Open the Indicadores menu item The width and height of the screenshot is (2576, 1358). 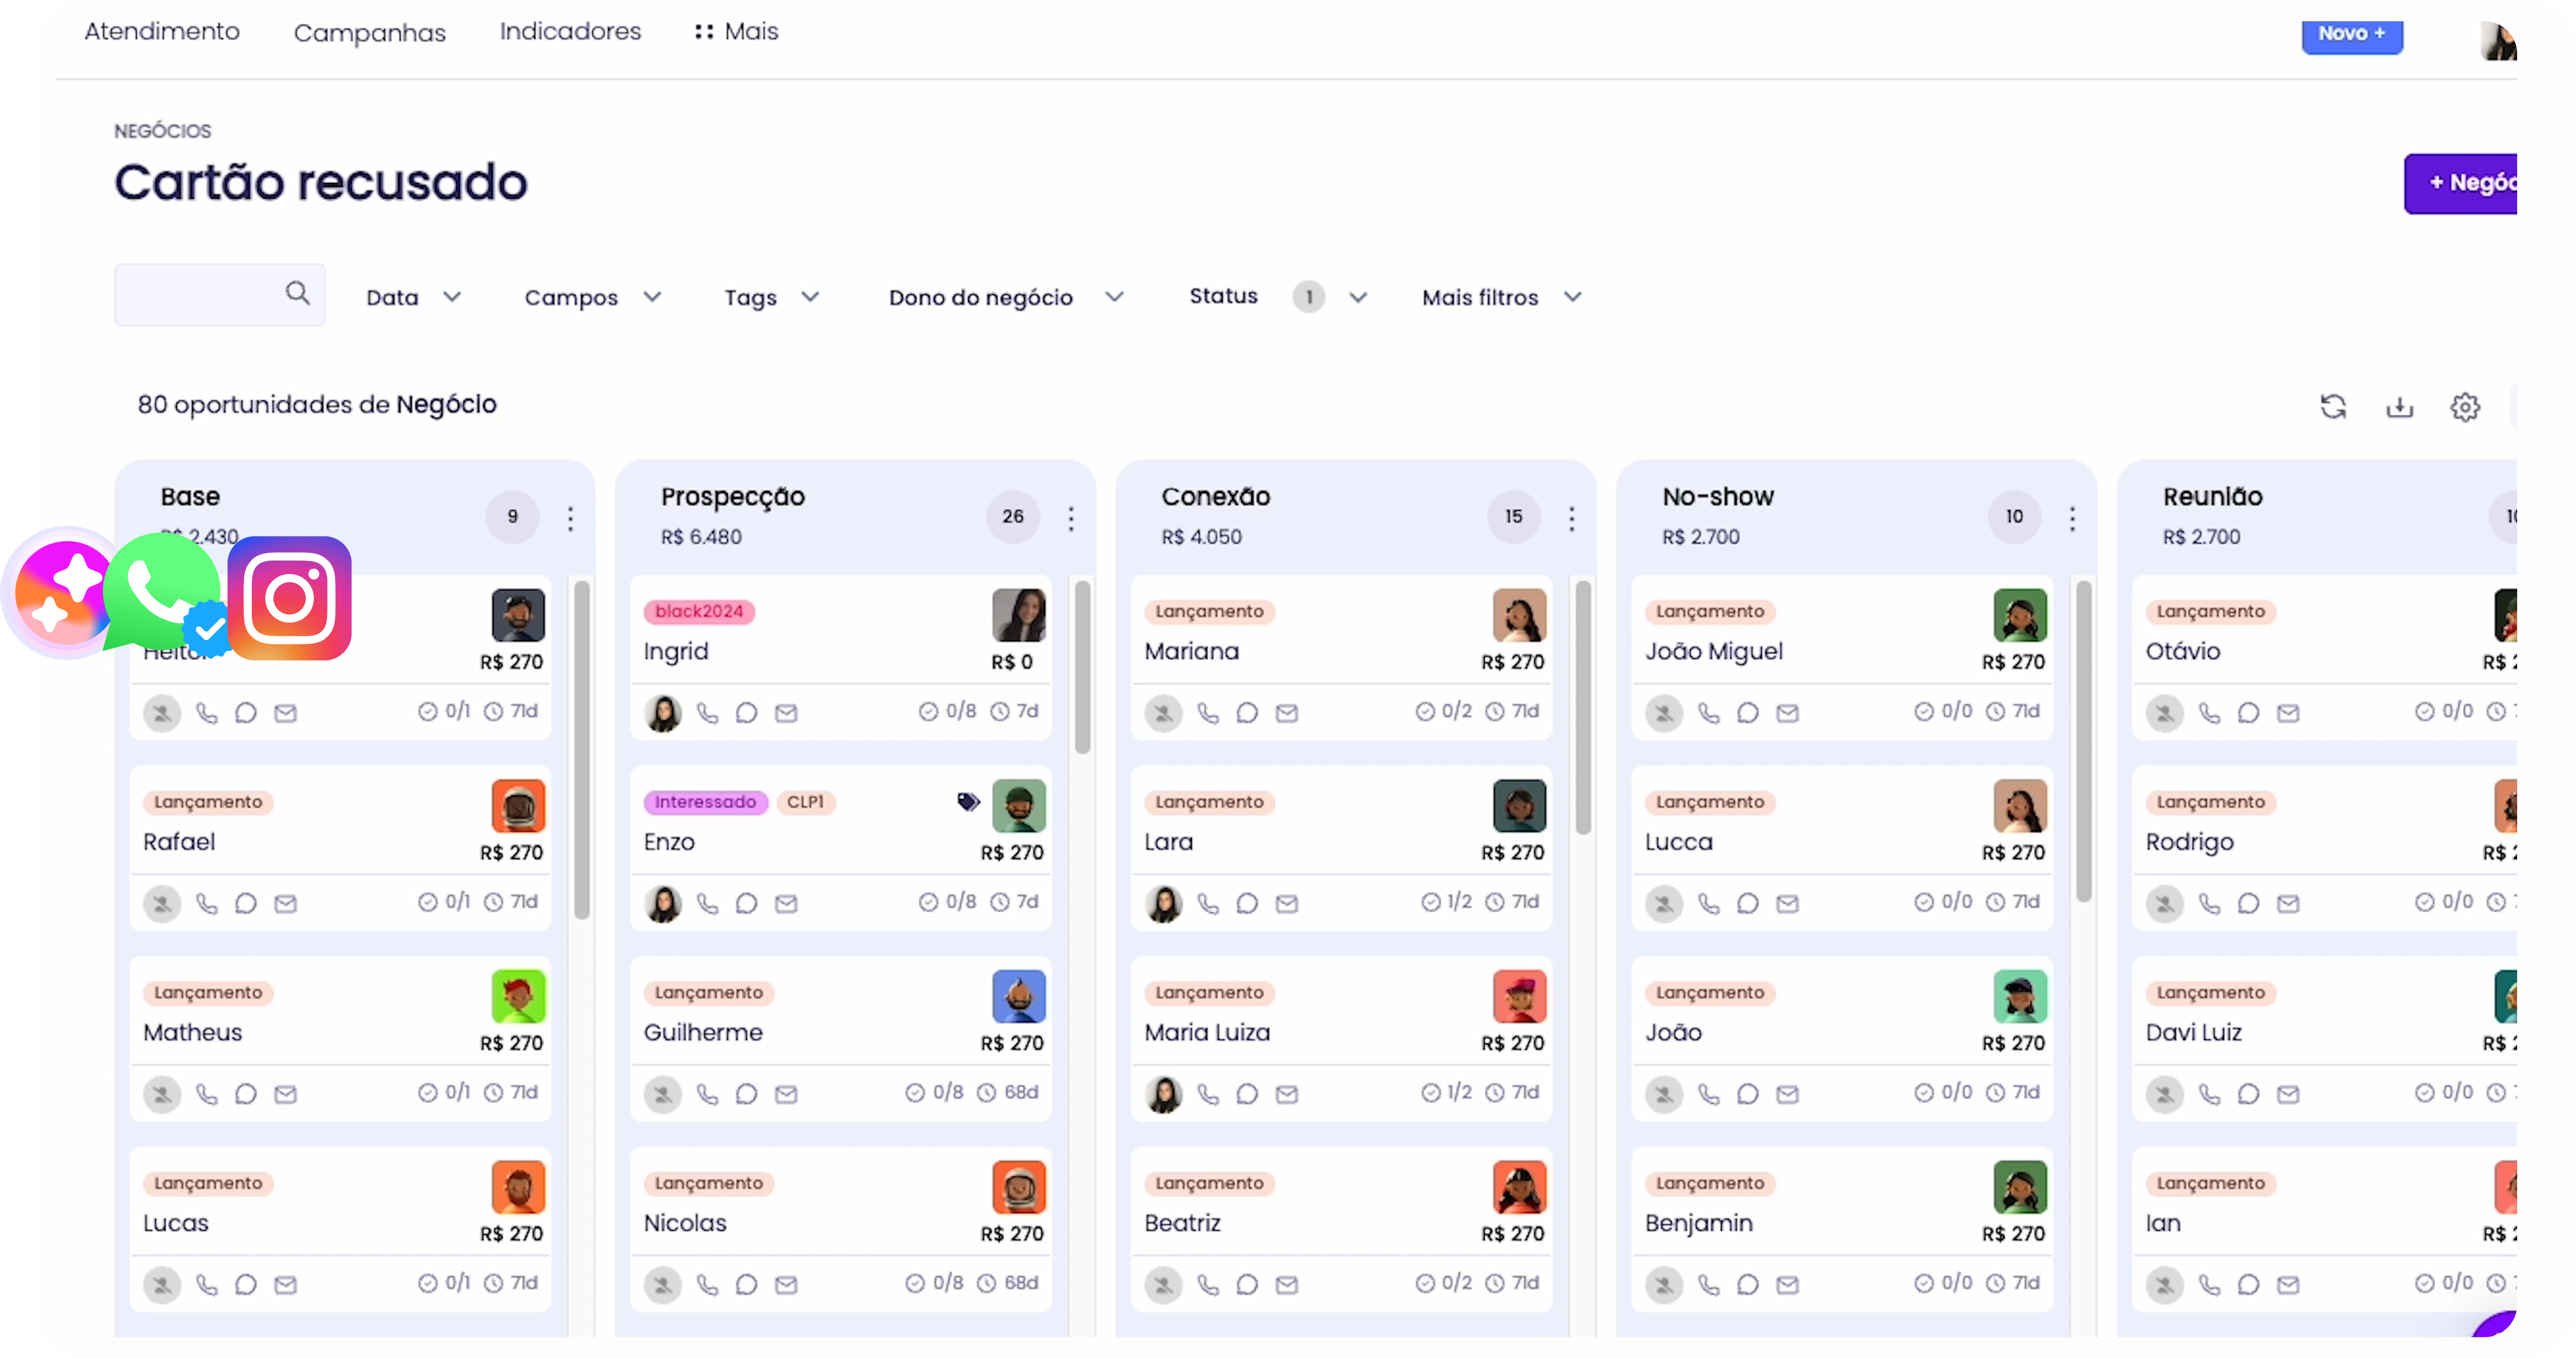[570, 32]
